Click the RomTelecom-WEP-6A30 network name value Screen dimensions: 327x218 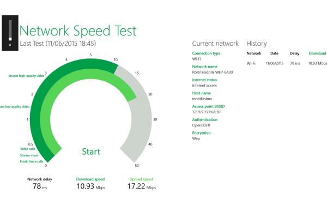[213, 72]
